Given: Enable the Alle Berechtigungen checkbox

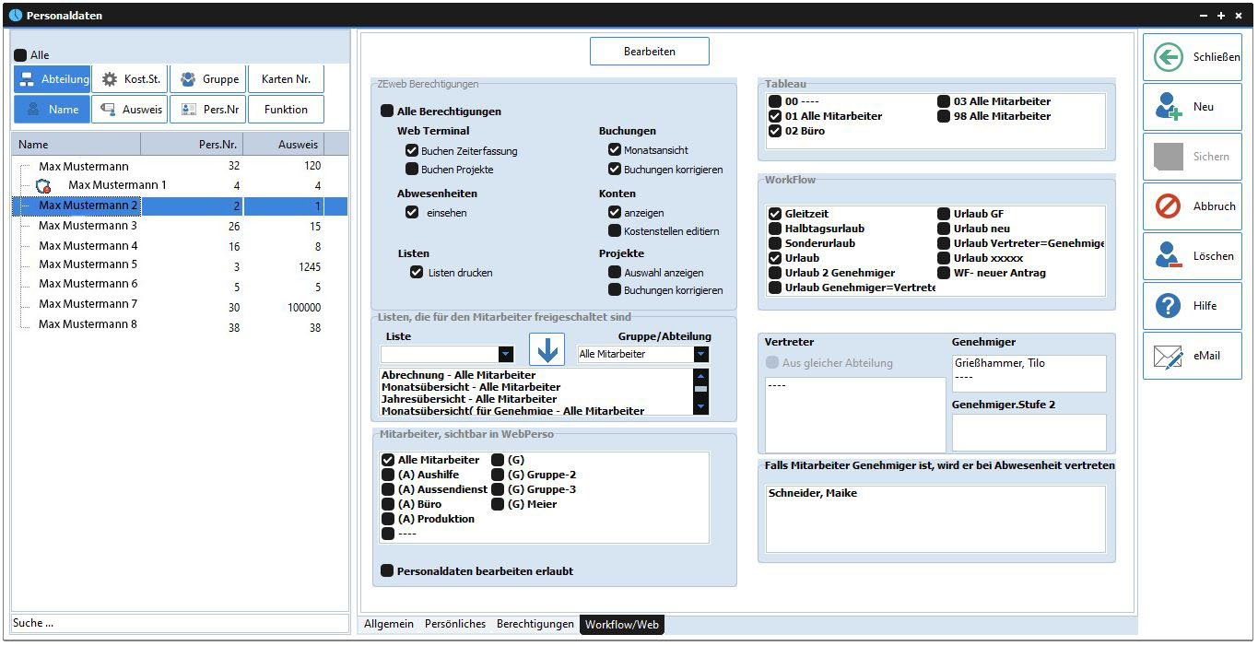Looking at the screenshot, I should pyautogui.click(x=387, y=112).
